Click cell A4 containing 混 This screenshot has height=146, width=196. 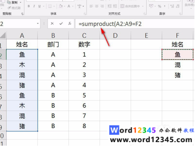(22, 75)
